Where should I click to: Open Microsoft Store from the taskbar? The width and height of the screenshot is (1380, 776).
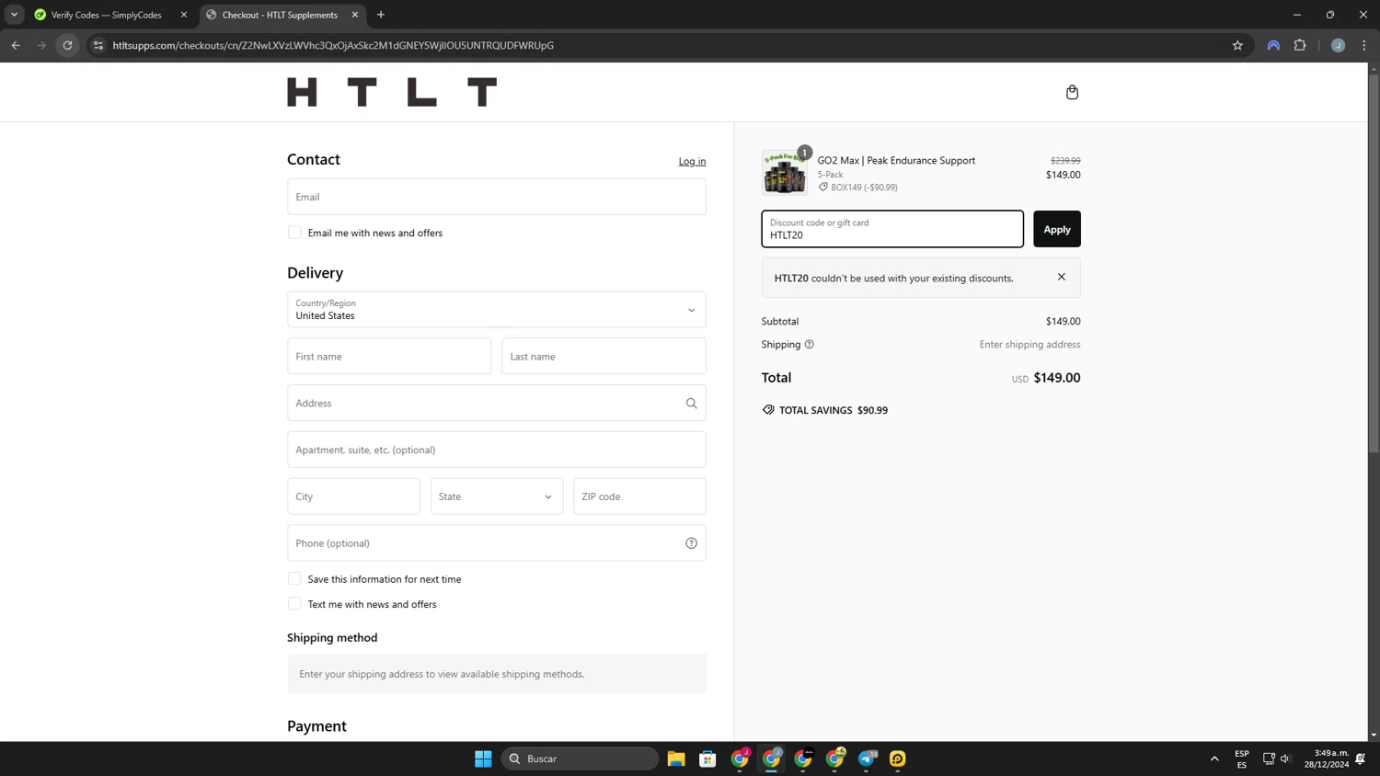click(707, 759)
